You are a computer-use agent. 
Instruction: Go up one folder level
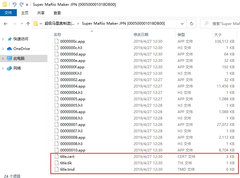(28, 24)
